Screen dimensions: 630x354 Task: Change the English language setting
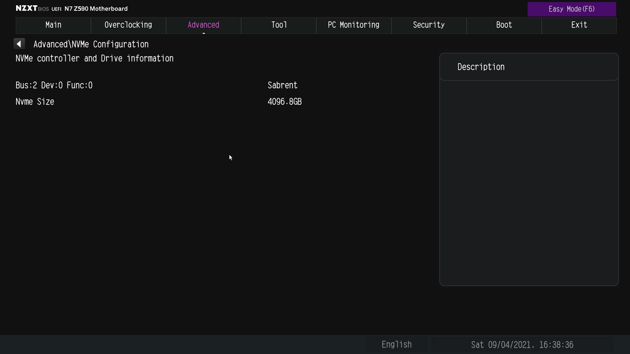396,344
